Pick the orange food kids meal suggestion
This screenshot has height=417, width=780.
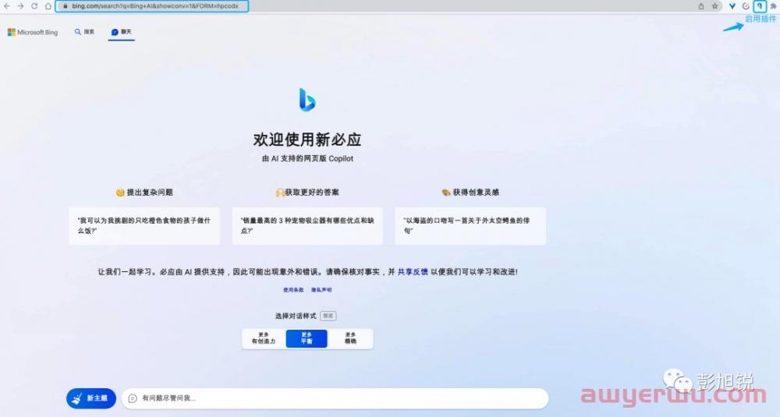click(x=144, y=225)
